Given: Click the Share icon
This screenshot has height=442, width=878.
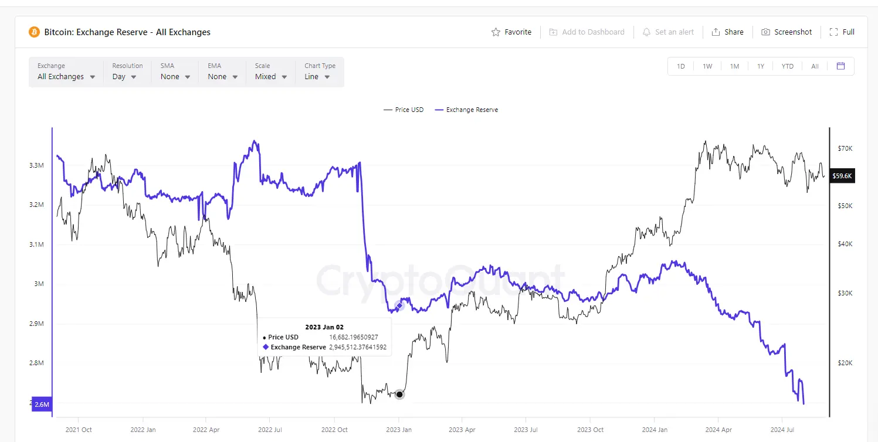Looking at the screenshot, I should tap(715, 32).
